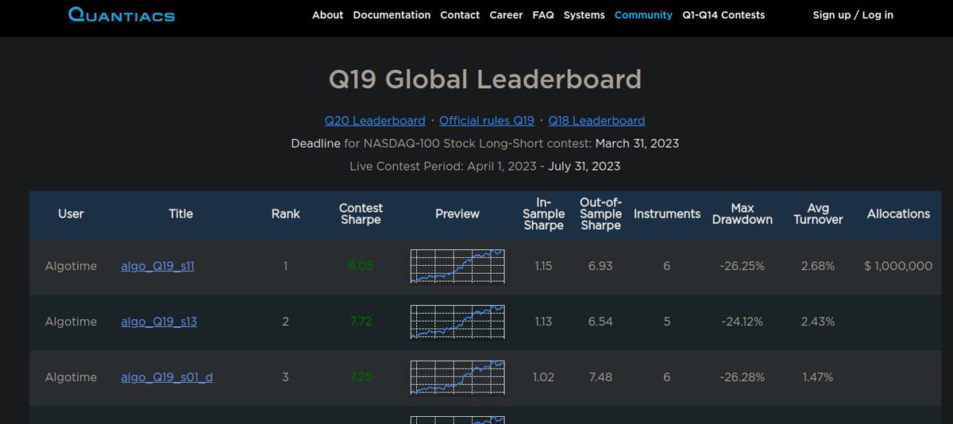Click Instruments value 5 for algo_Q19_s13
This screenshot has height=424, width=953.
point(667,322)
